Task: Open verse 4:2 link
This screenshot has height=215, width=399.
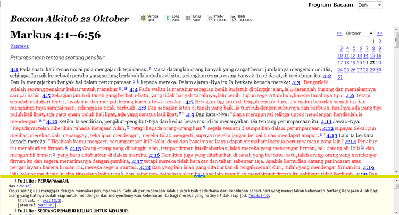Action: coord(327,76)
